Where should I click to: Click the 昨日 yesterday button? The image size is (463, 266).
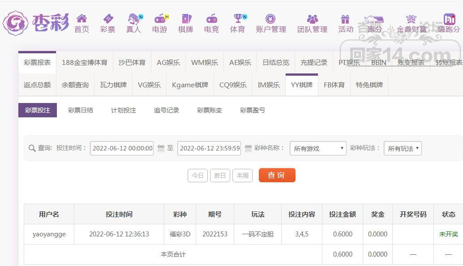pyautogui.click(x=220, y=175)
